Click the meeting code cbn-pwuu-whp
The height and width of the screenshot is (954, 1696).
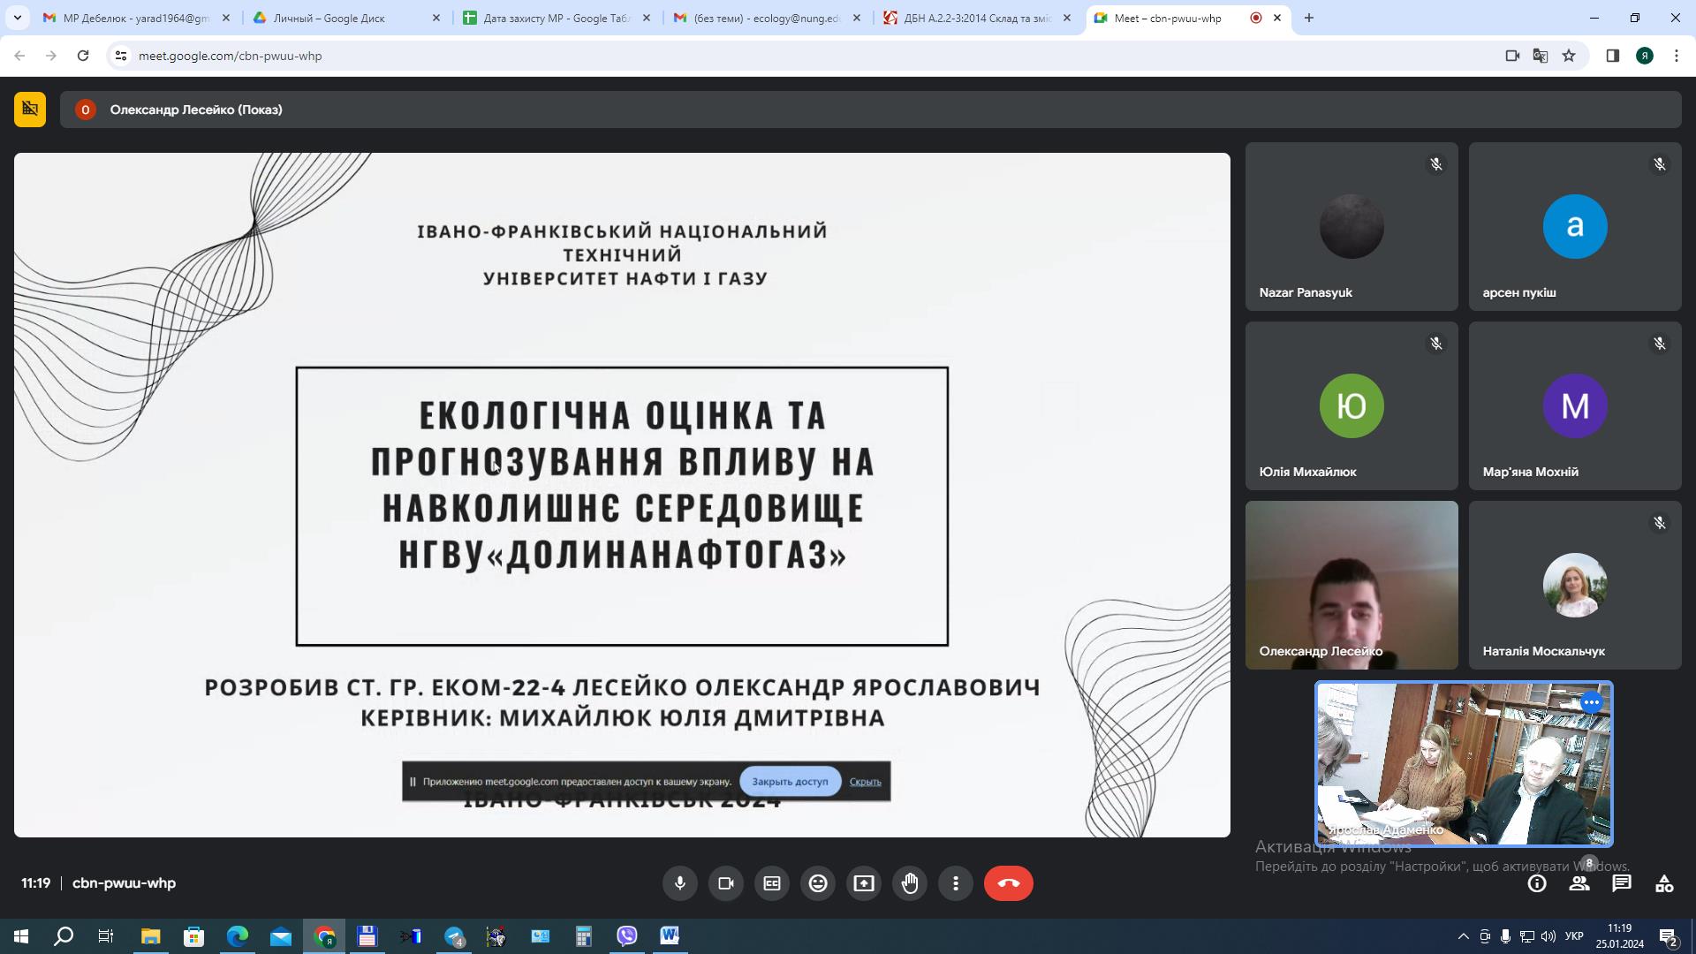[124, 883]
